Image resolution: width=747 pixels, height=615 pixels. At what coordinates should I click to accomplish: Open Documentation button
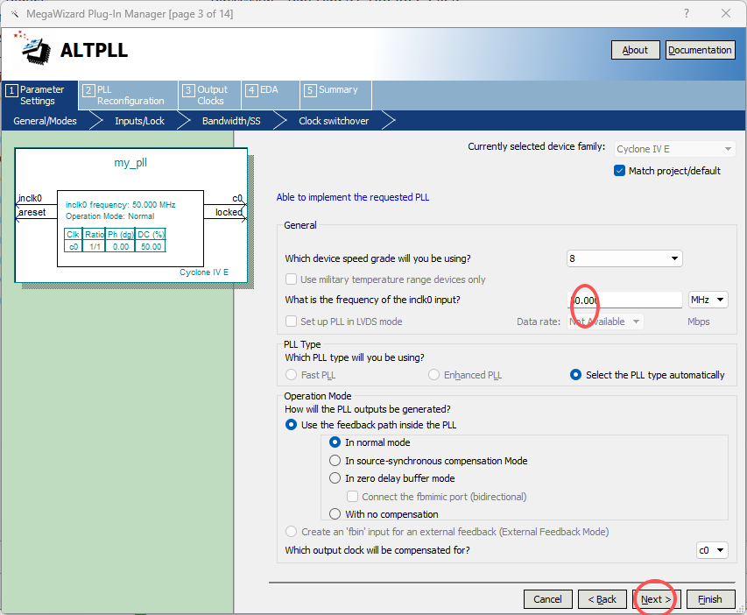pyautogui.click(x=700, y=50)
